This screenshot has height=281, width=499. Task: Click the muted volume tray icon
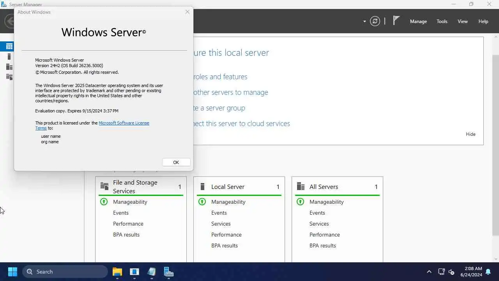pos(451,272)
